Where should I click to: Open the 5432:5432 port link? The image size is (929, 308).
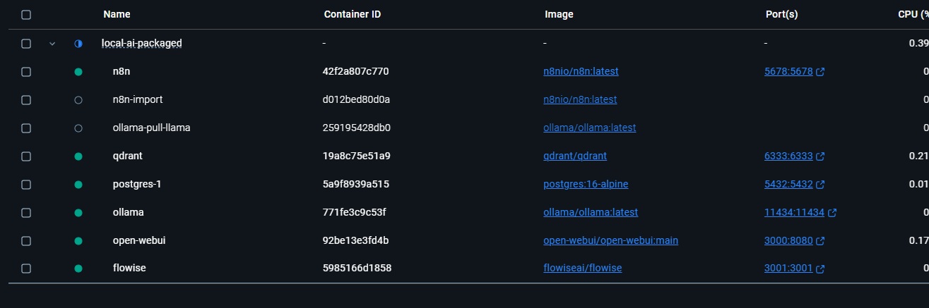(x=788, y=184)
